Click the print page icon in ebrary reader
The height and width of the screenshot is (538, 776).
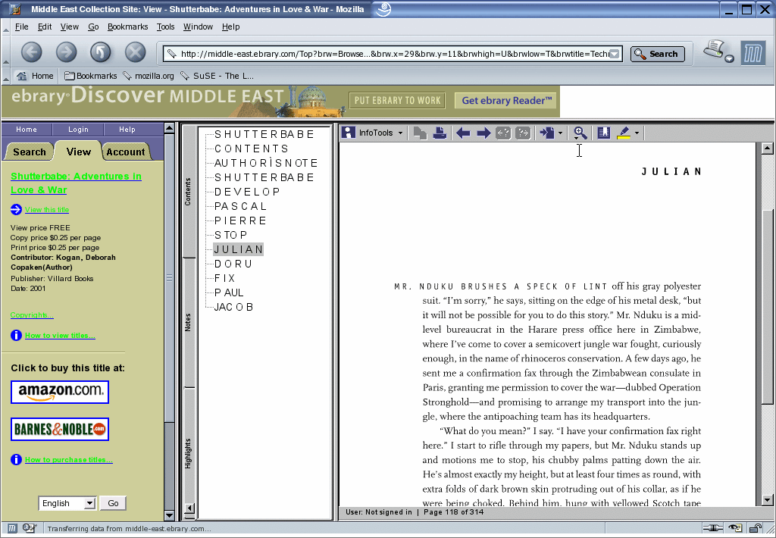coord(440,133)
